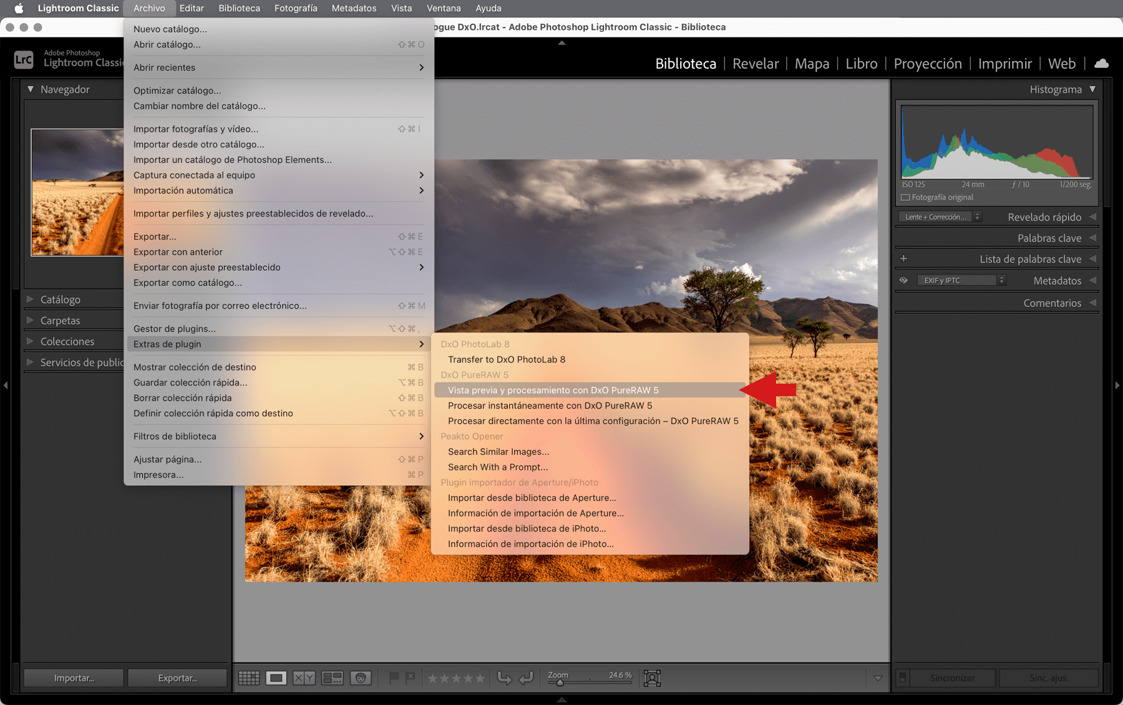This screenshot has height=705, width=1123.
Task: Expand the Metadatos panel
Action: 1092,281
